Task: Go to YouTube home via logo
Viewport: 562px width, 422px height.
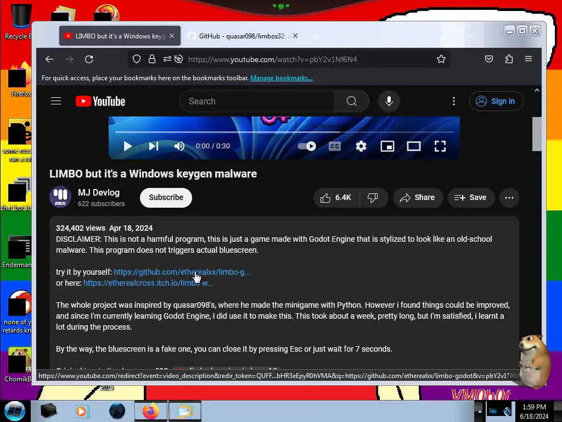Action: coord(100,101)
